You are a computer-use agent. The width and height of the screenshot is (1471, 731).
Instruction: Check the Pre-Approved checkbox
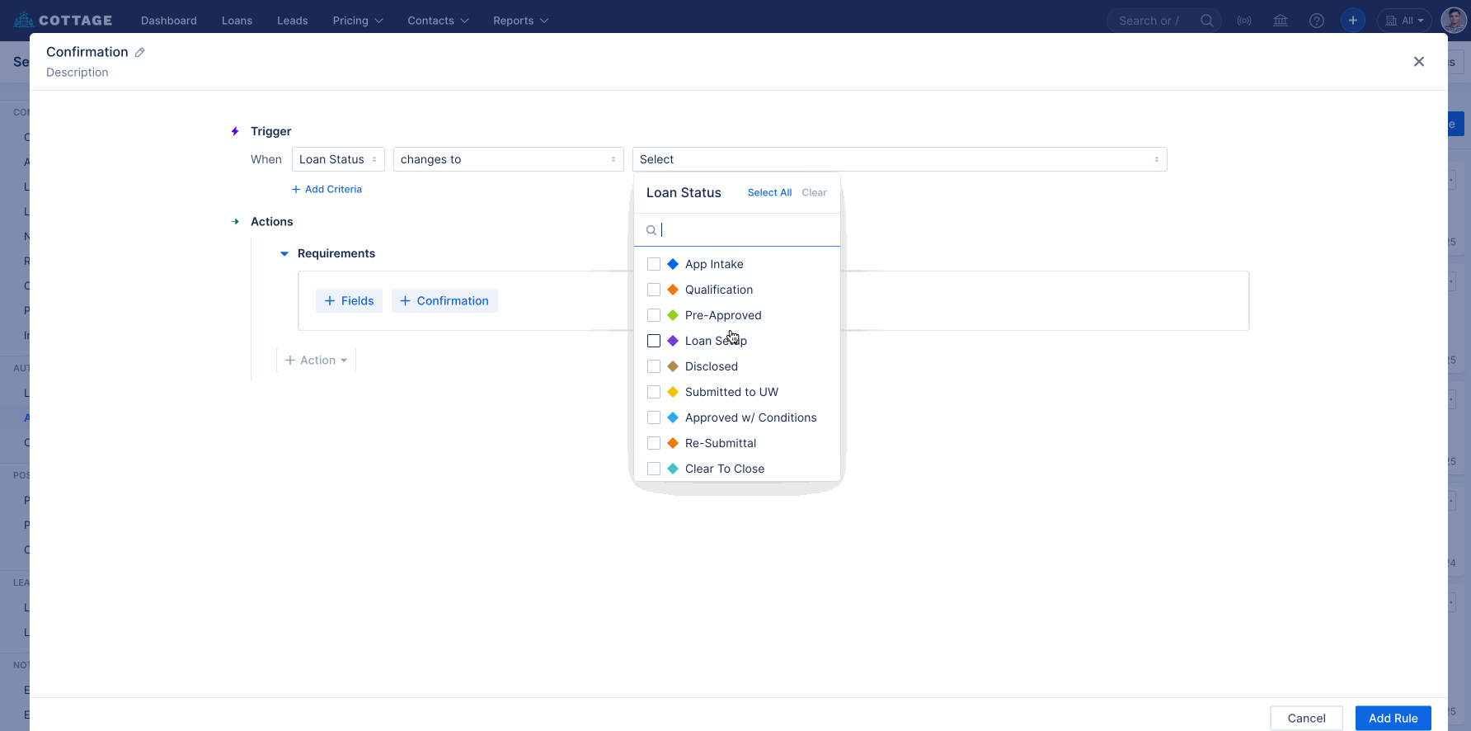[654, 315]
